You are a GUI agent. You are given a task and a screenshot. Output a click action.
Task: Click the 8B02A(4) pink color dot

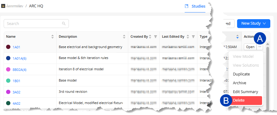point(8,69)
